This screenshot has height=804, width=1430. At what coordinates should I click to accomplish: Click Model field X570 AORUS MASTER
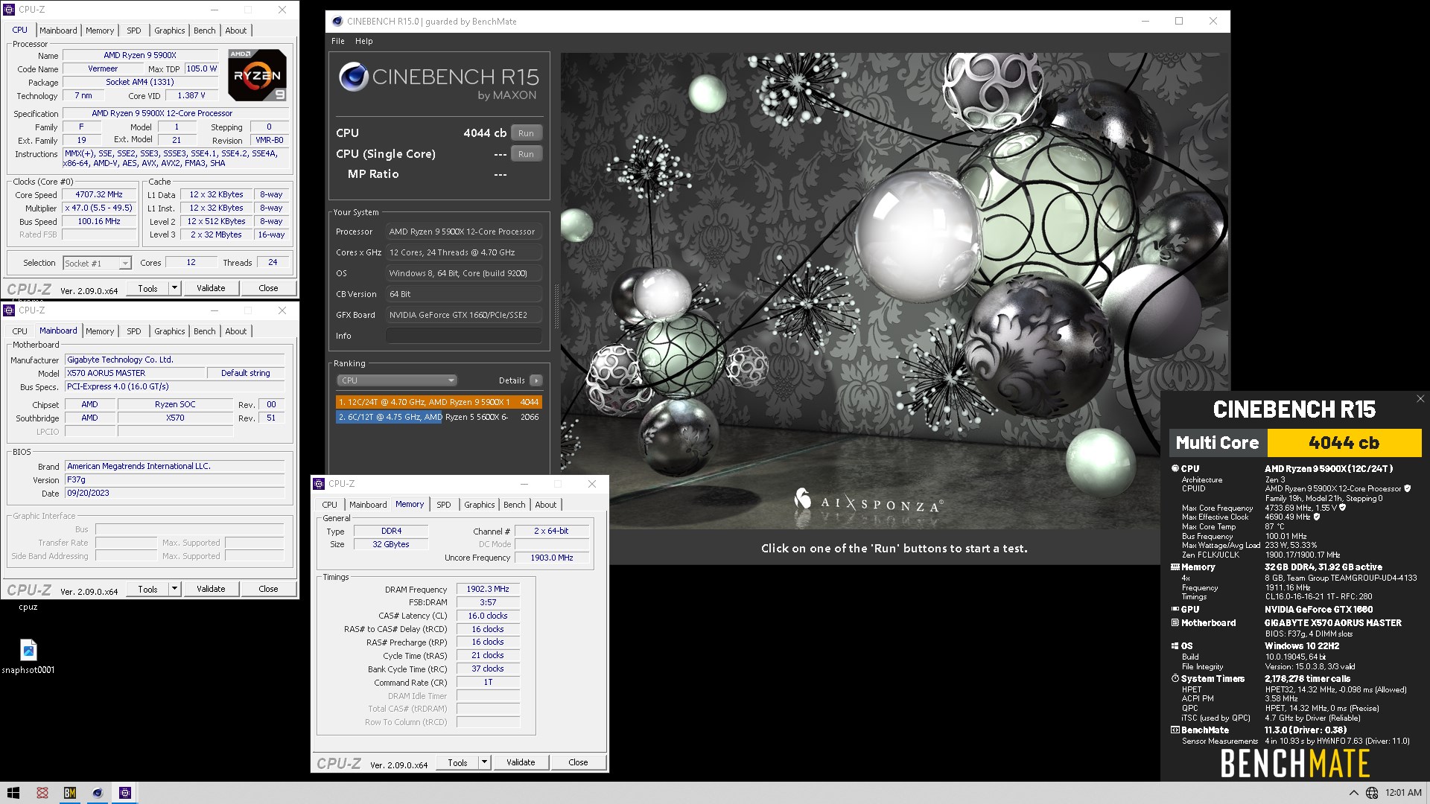point(134,373)
